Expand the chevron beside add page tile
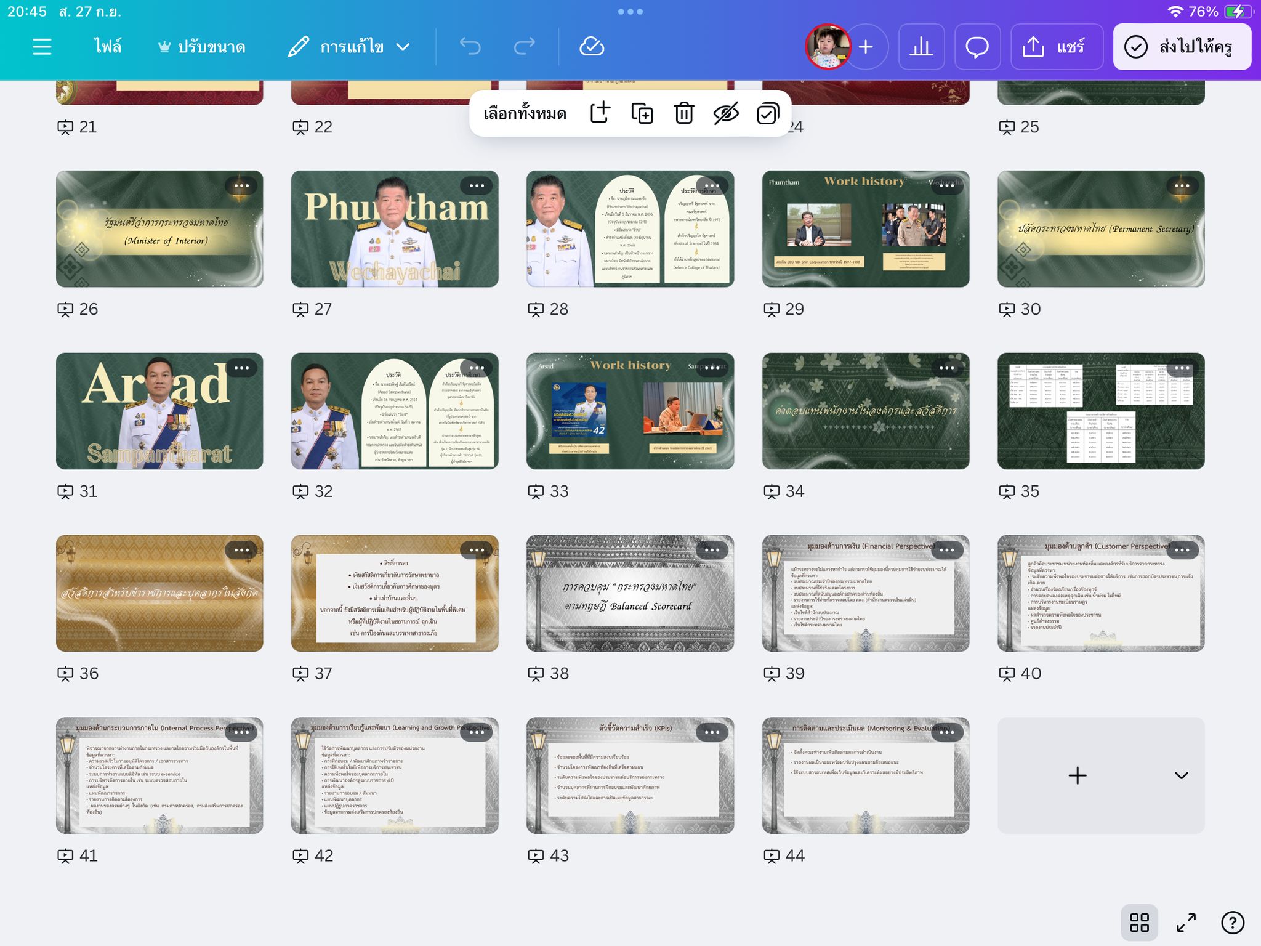Image resolution: width=1261 pixels, height=946 pixels. pyautogui.click(x=1181, y=775)
